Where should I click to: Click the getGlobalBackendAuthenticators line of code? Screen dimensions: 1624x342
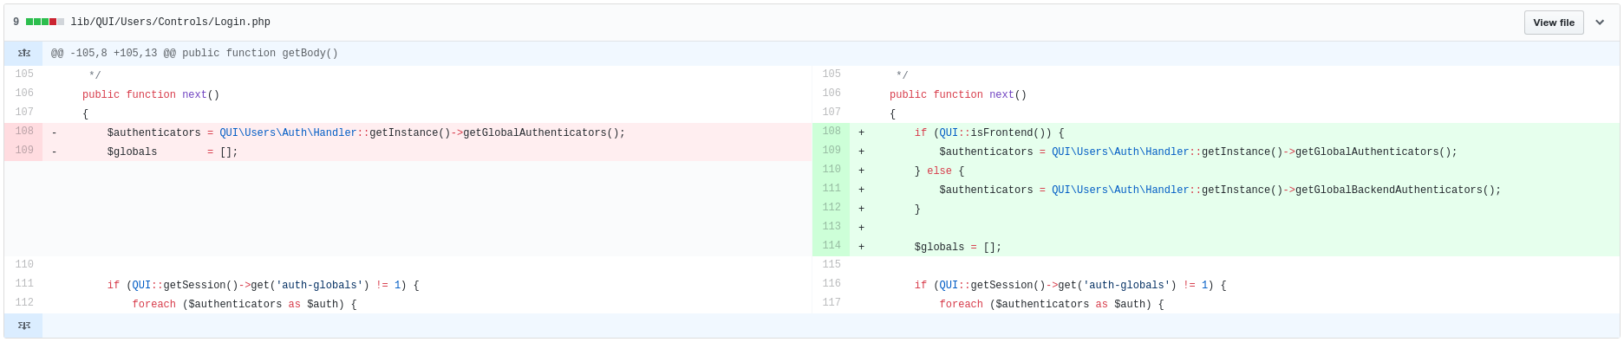click(1220, 190)
